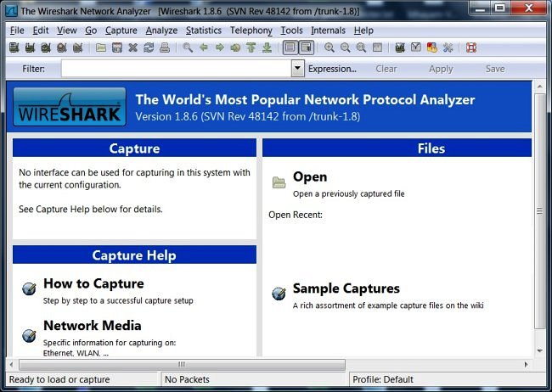Click the Profile: Default status bar entry

(383, 379)
